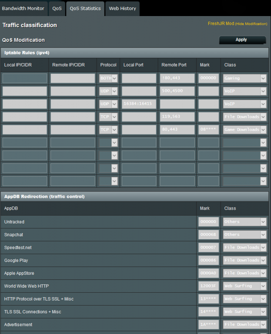271x334 pixels.
Task: Open the QoS tab
Action: (57, 9)
